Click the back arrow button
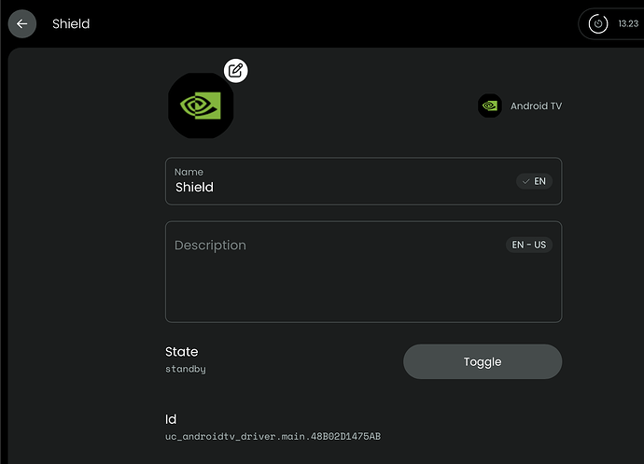Image resolution: width=644 pixels, height=464 pixels. [x=21, y=23]
